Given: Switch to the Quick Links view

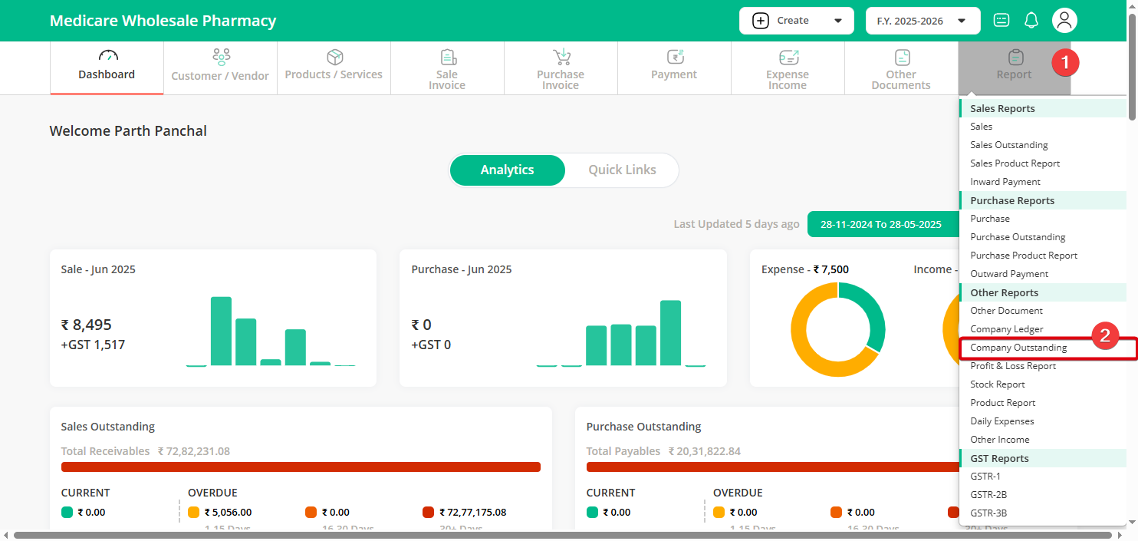Looking at the screenshot, I should click(622, 170).
